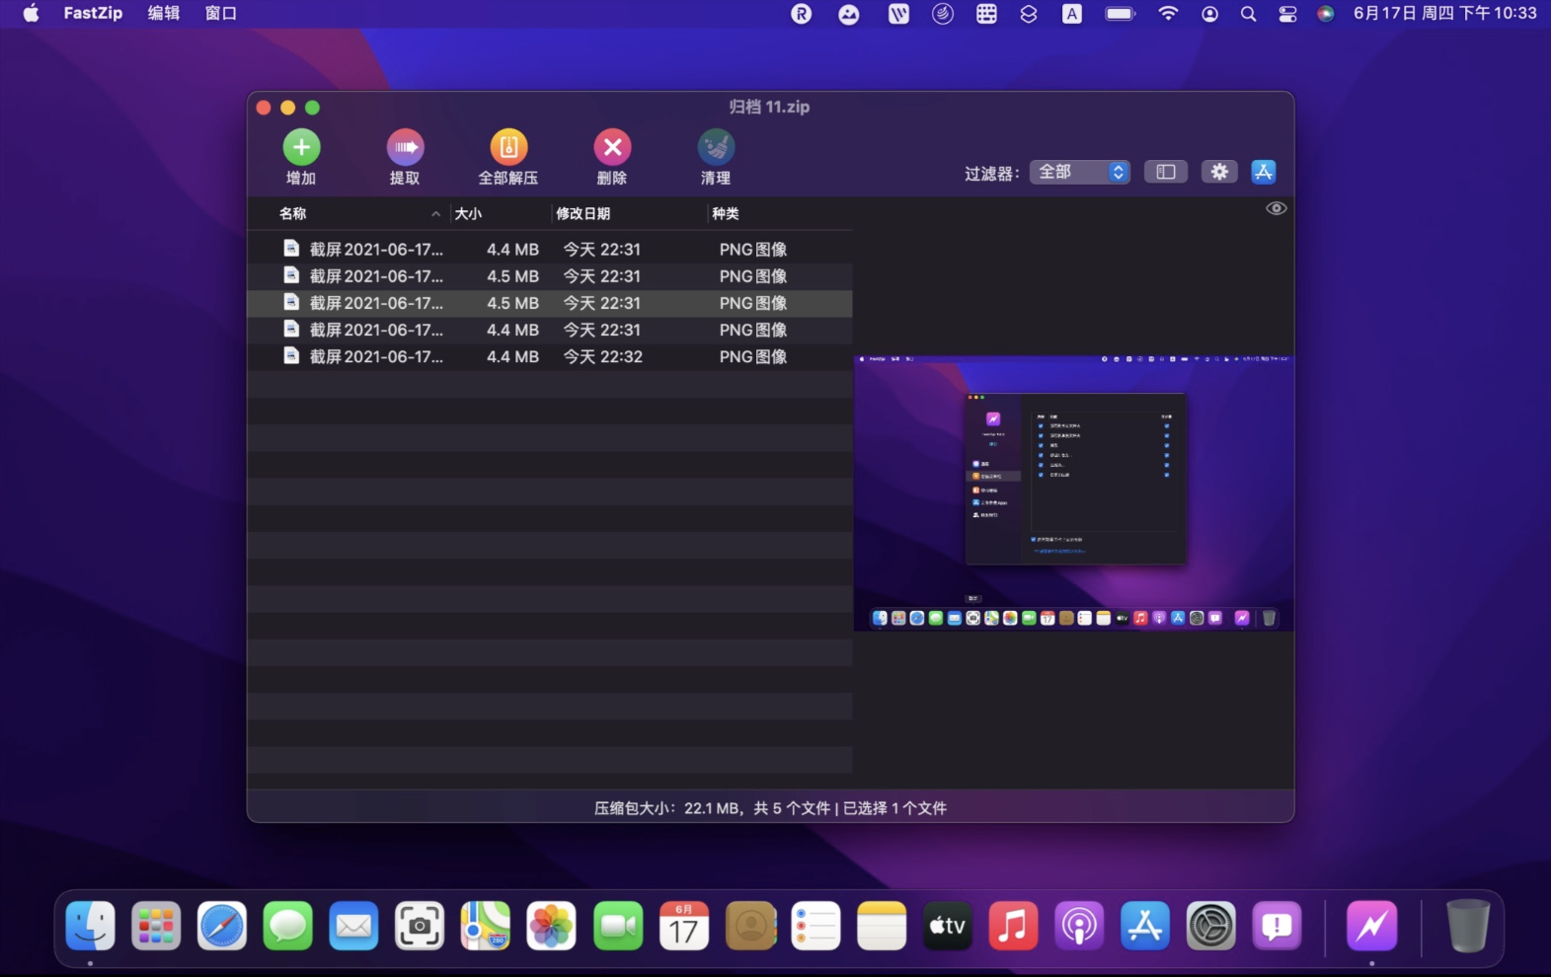Image resolution: width=1551 pixels, height=977 pixels.
Task: Open Finder from the Dock
Action: point(90,926)
